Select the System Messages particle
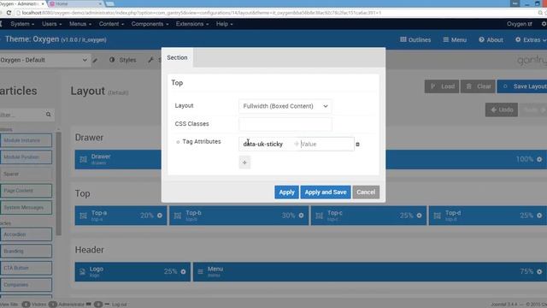547x308 pixels. [x=26, y=207]
